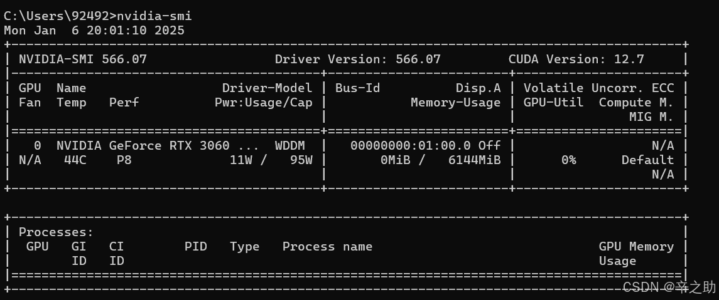Click the CI ID column header
Viewport: 719px width, 300px height.
point(117,254)
